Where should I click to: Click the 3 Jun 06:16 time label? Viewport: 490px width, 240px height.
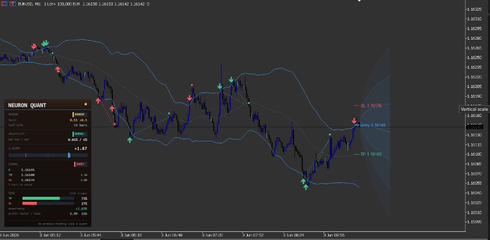[131, 235]
